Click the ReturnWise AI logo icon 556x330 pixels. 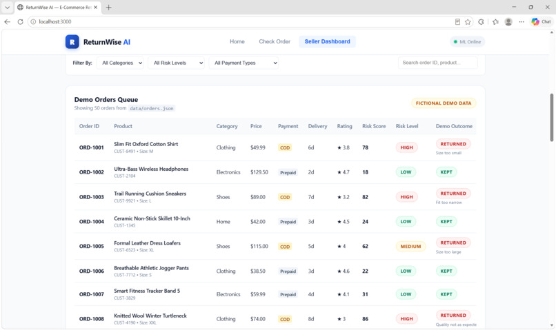(72, 42)
